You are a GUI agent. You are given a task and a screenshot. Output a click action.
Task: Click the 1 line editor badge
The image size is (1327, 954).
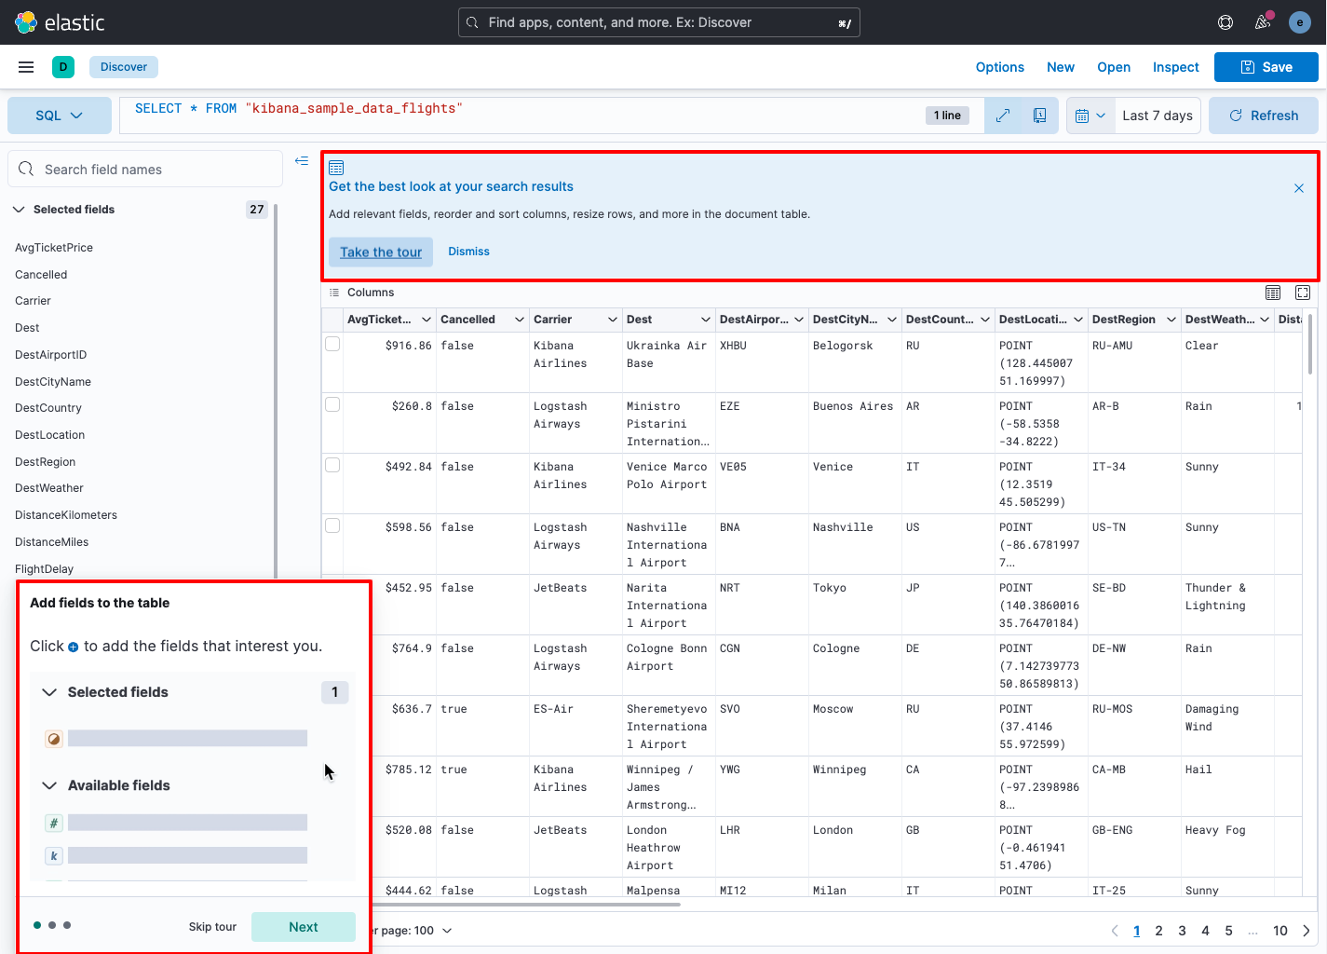[x=947, y=116]
